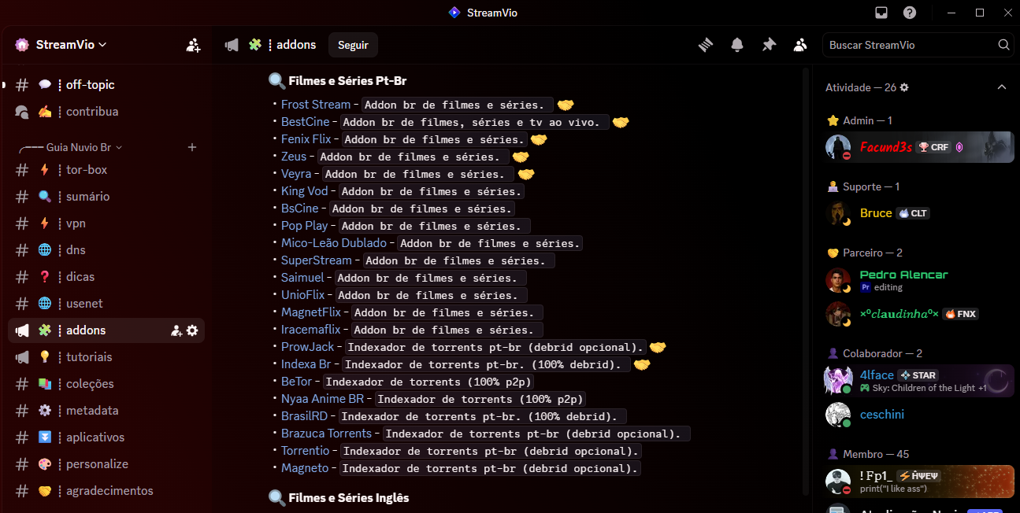This screenshot has height=513, width=1020.
Task: Open the Torrentio link
Action: pyautogui.click(x=306, y=451)
